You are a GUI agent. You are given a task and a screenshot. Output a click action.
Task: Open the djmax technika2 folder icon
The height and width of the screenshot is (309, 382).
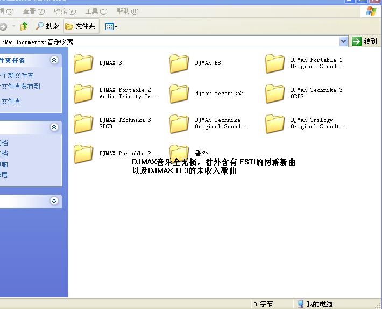coord(179,94)
